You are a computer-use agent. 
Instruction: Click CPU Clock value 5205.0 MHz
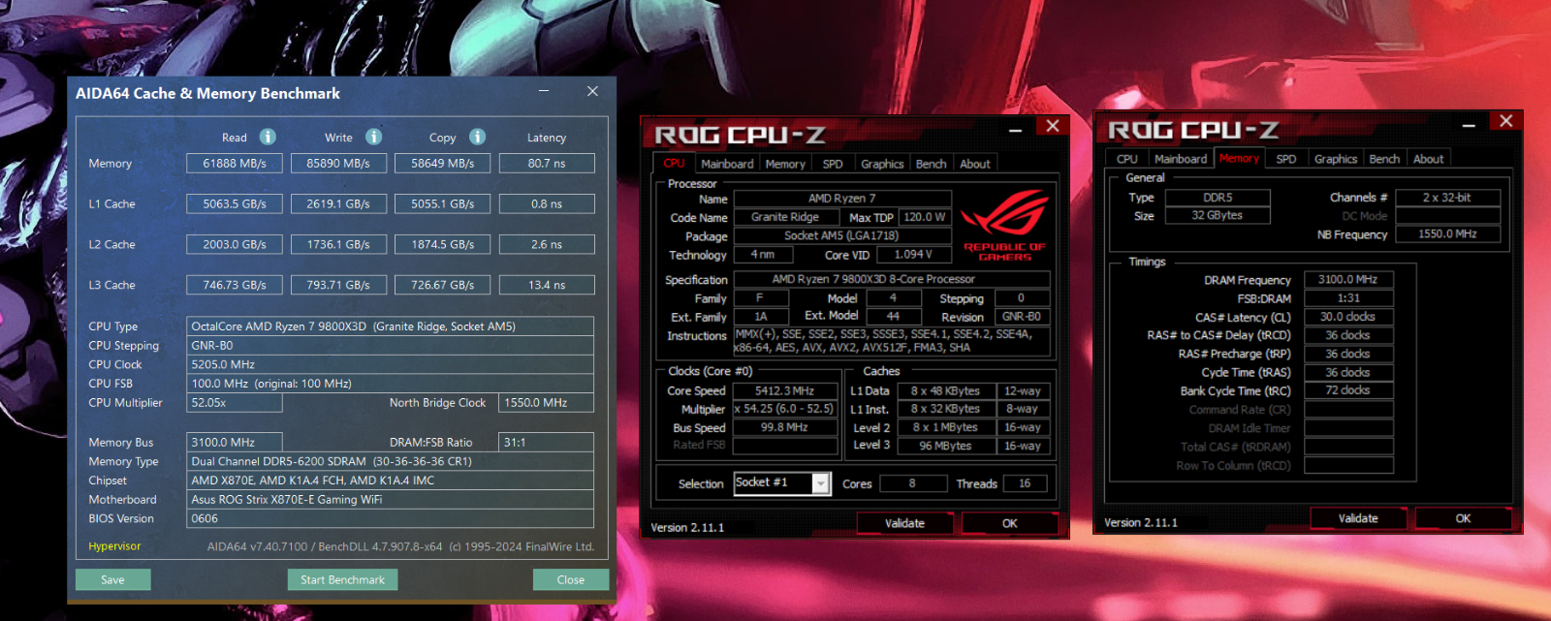pyautogui.click(x=390, y=364)
